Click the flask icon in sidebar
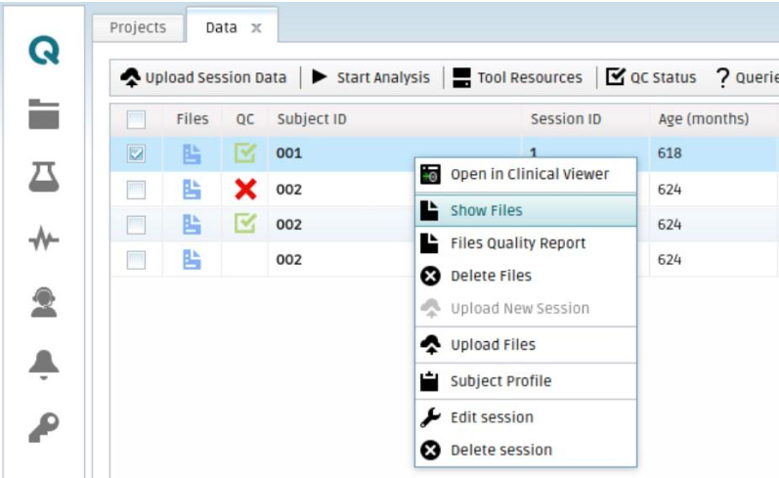Image resolution: width=779 pixels, height=478 pixels. click(44, 177)
